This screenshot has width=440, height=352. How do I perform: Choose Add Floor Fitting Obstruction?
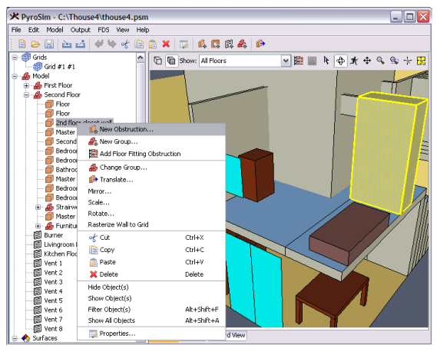[151, 154]
